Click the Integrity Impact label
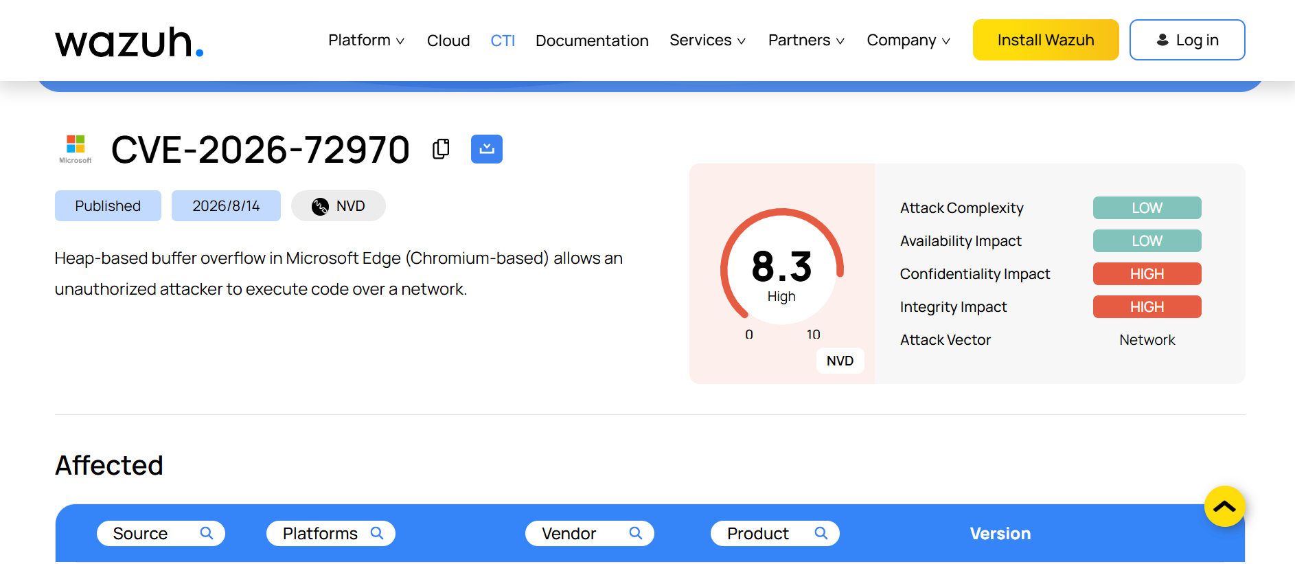Screen dimensions: 1295x564 click(x=953, y=307)
